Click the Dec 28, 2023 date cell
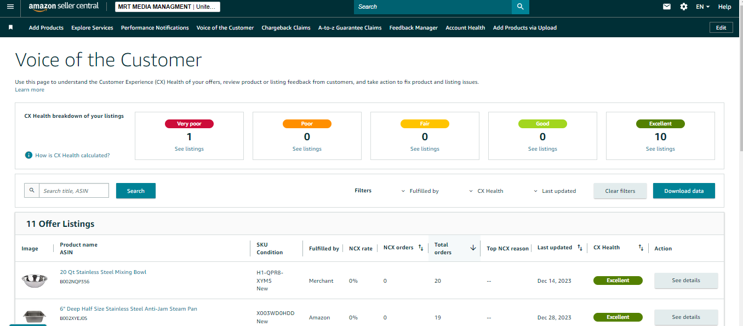Screen dimensions: 743x326 click(554, 317)
